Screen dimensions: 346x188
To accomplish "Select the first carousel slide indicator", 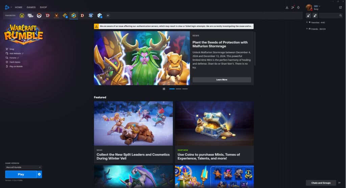I will (x=172, y=89).
